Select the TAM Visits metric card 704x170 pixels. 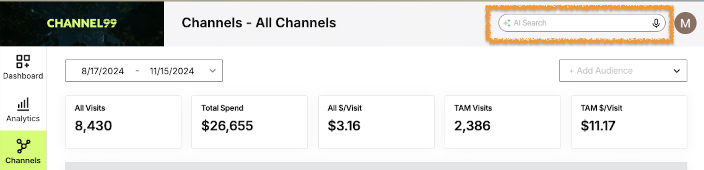pyautogui.click(x=503, y=122)
